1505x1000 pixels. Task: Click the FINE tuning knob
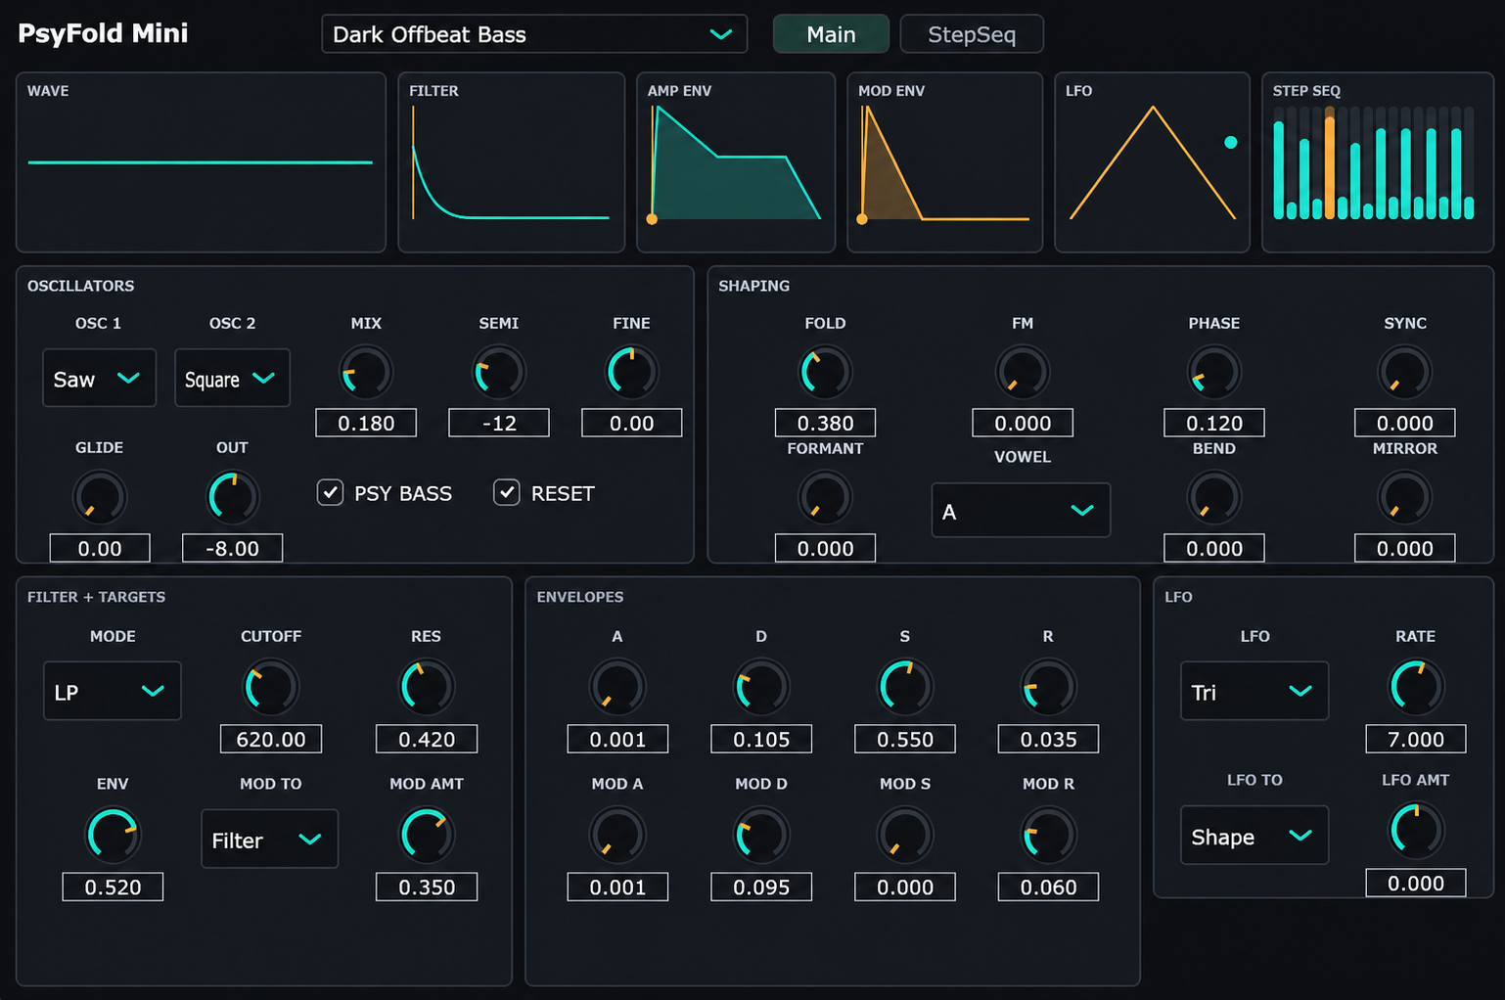[632, 373]
